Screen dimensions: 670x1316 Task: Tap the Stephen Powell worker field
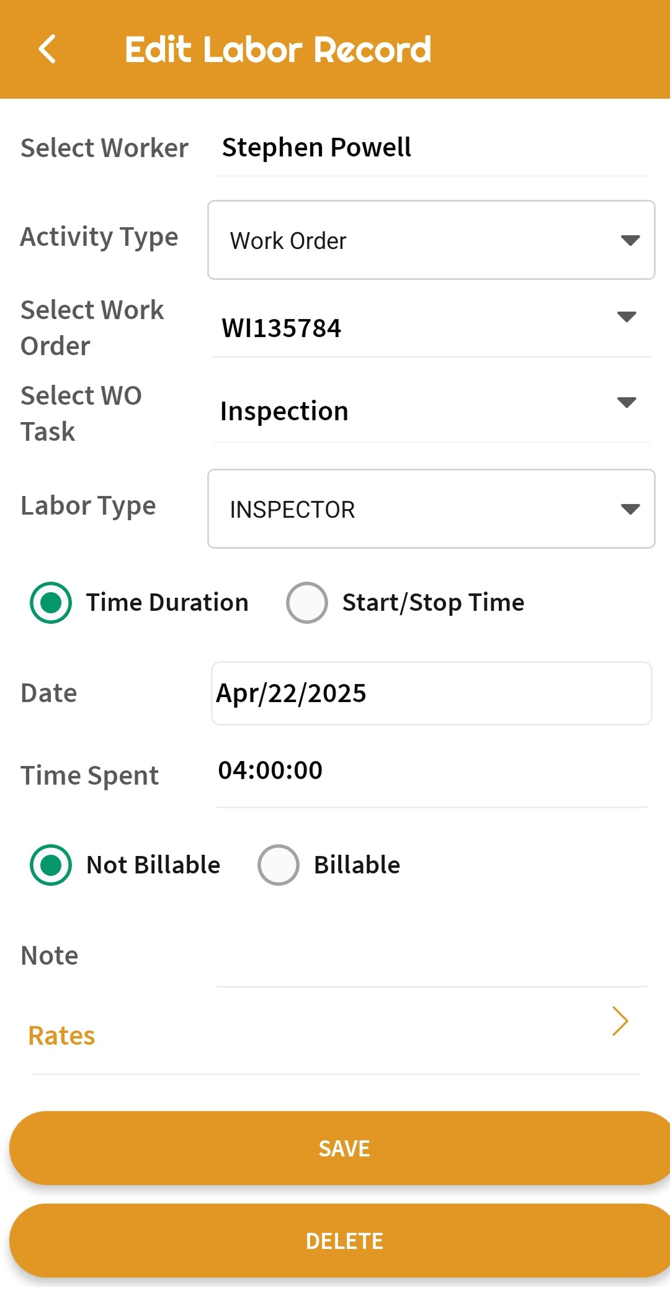point(316,148)
